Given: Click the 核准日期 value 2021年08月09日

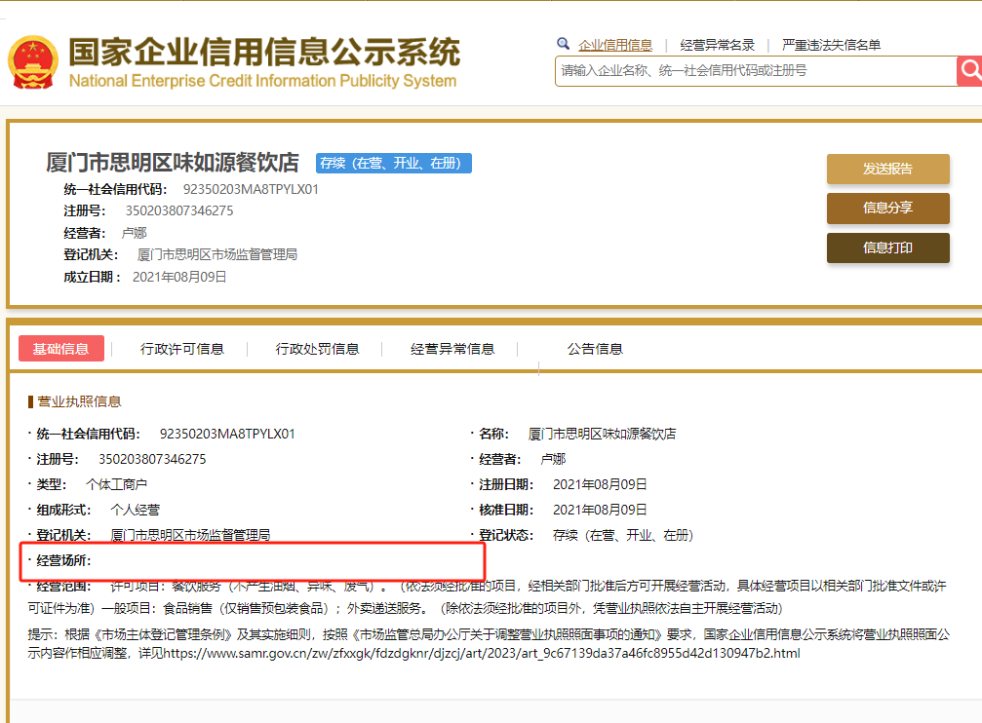Looking at the screenshot, I should pos(600,510).
